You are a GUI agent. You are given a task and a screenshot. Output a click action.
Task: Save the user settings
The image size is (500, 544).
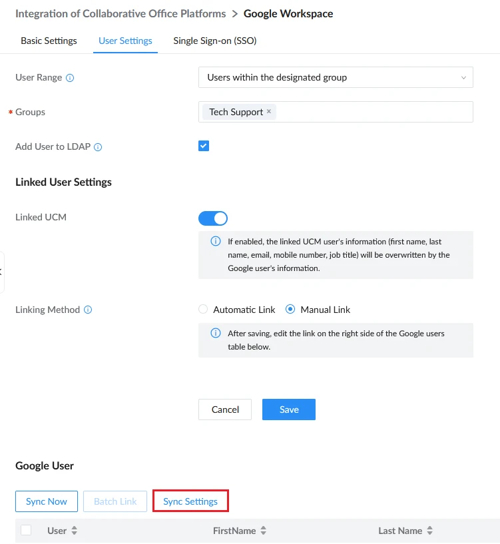point(289,409)
